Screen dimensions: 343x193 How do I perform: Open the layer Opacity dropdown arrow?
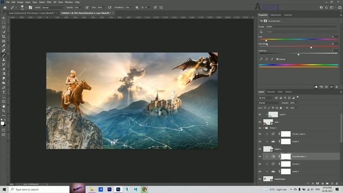pyautogui.click(x=297, y=103)
